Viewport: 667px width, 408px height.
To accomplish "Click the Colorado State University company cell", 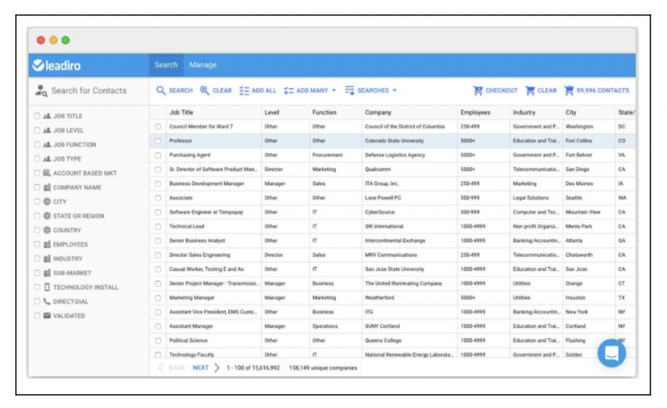I will [394, 141].
